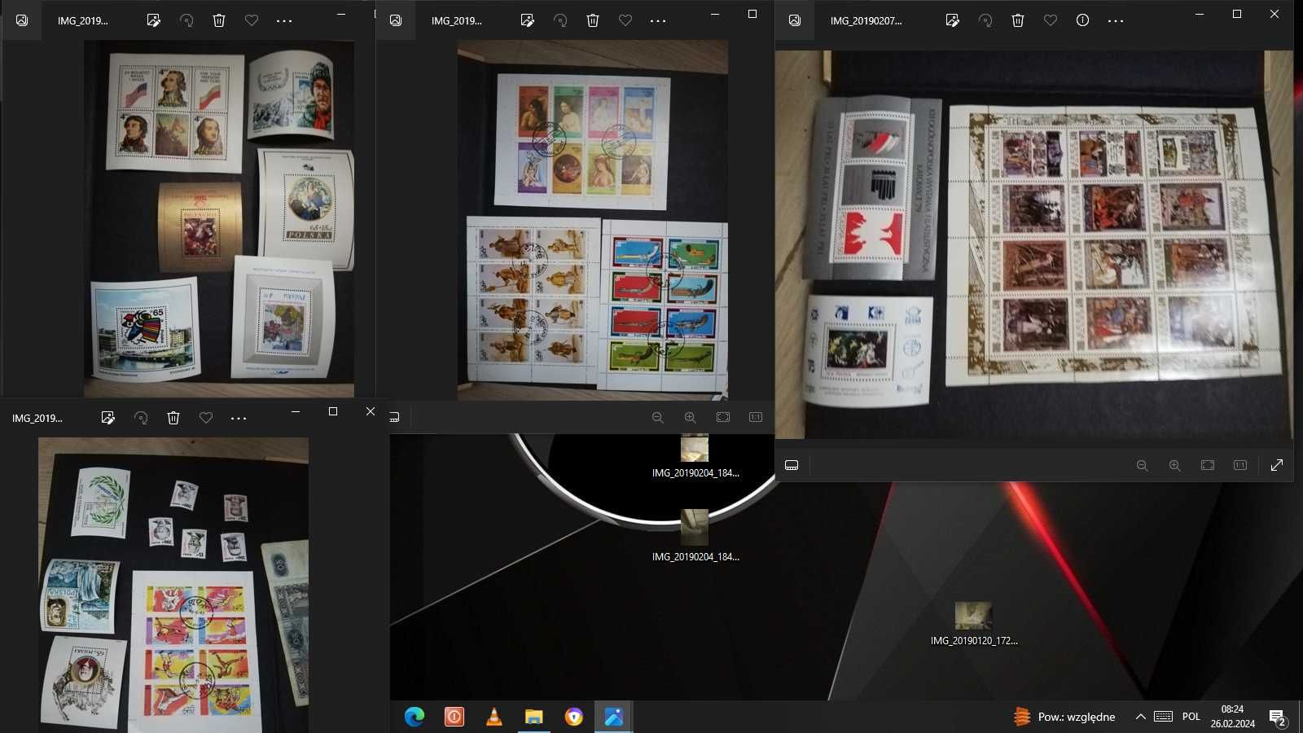
Task: Switch to Photos app on taskbar
Action: point(614,717)
